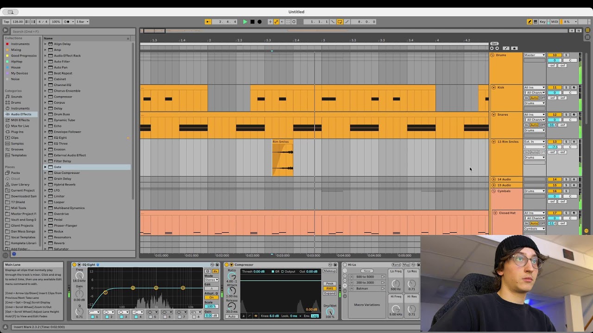593x333 pixels.
Task: Open EQ Eight Mode Stereo dropdown
Action: [211, 280]
